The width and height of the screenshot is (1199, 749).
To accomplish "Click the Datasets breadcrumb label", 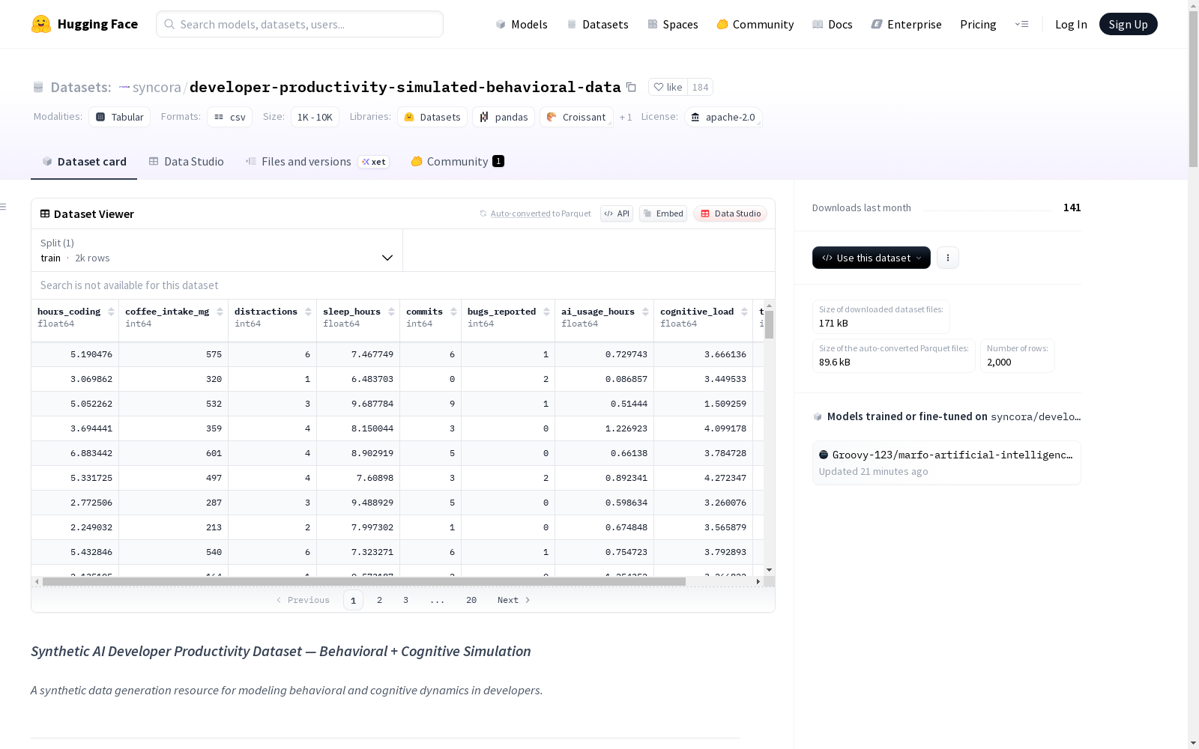I will click(x=81, y=87).
